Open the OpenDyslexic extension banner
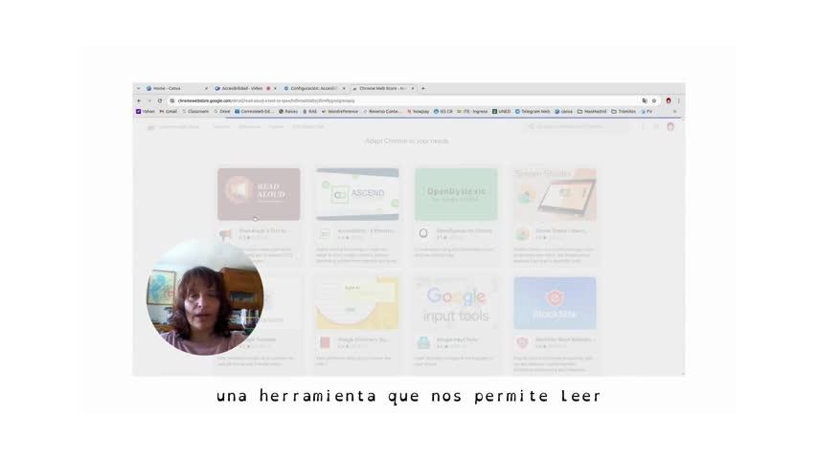 pyautogui.click(x=456, y=194)
